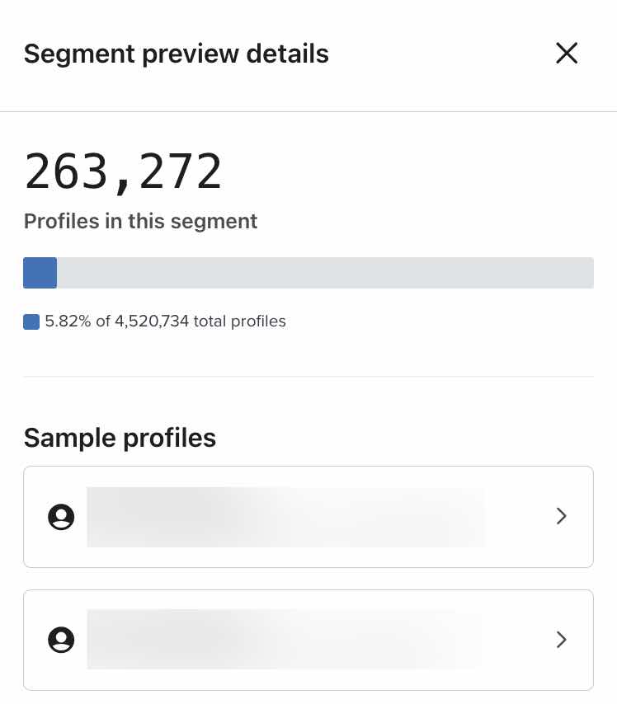Expand the second sample profile via its chevron
This screenshot has height=704, width=617.
(x=562, y=640)
